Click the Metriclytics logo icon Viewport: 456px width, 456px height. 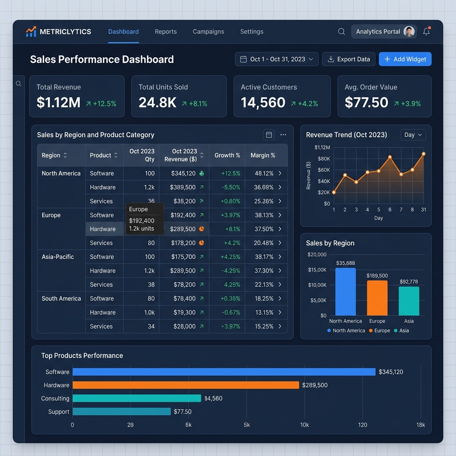31,32
